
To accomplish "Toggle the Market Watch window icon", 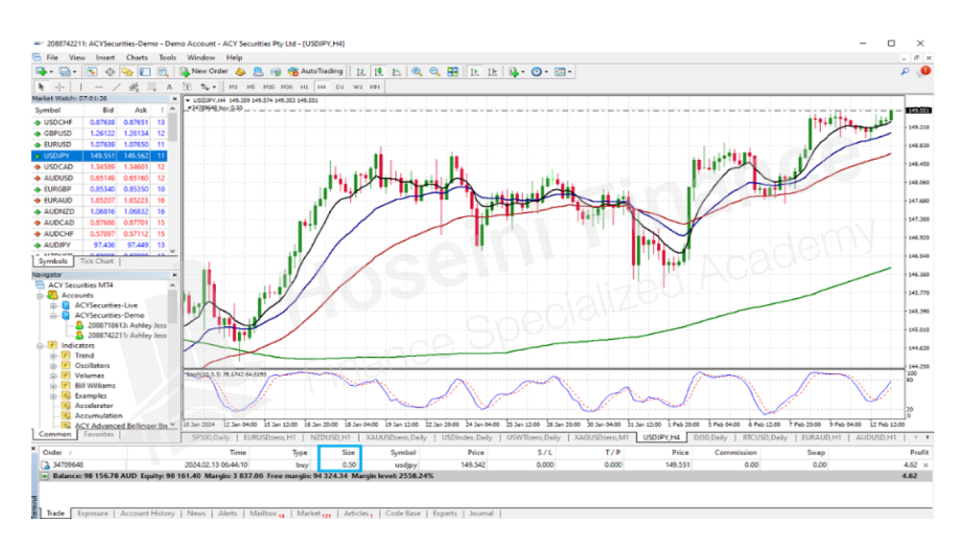I will [91, 71].
